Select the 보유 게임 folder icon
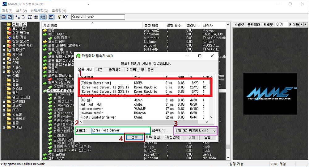This screenshot has height=167, width=309. [8, 28]
